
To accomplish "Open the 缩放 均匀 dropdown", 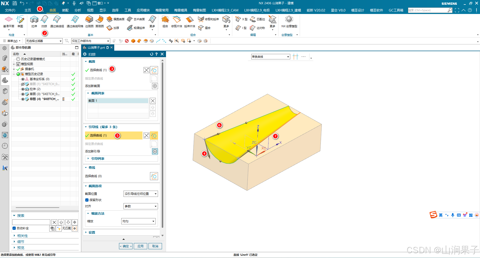I will point(138,221).
